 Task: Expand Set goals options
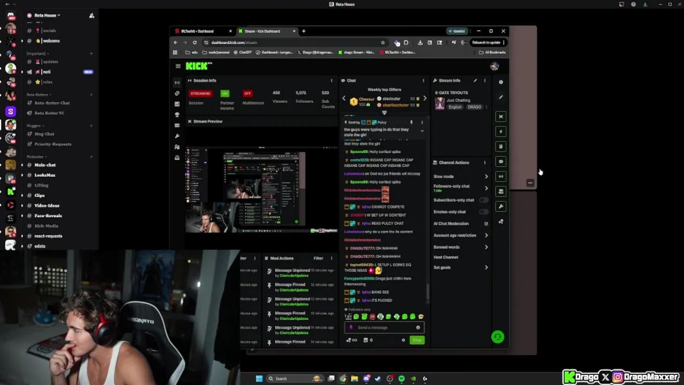[486, 267]
